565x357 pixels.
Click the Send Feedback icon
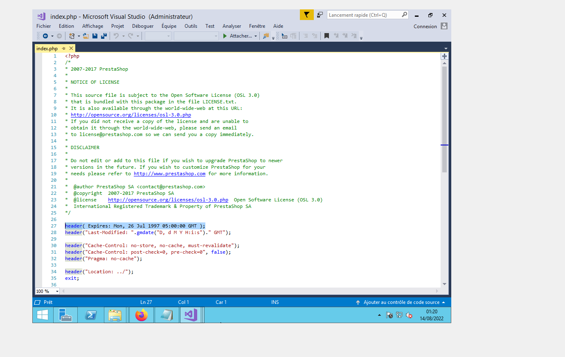pyautogui.click(x=320, y=15)
